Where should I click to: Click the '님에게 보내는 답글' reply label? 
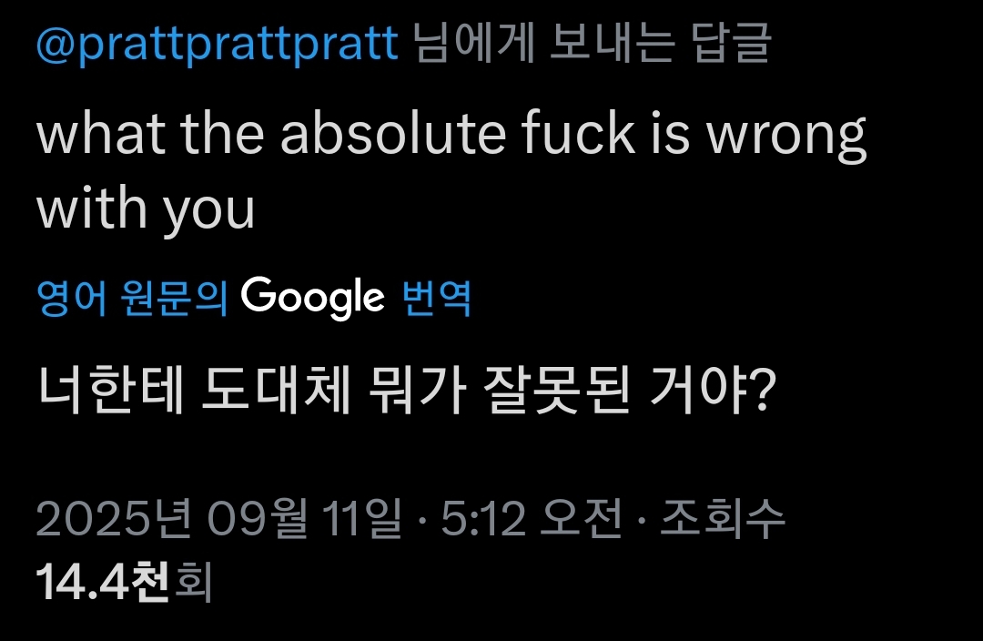pos(591,44)
